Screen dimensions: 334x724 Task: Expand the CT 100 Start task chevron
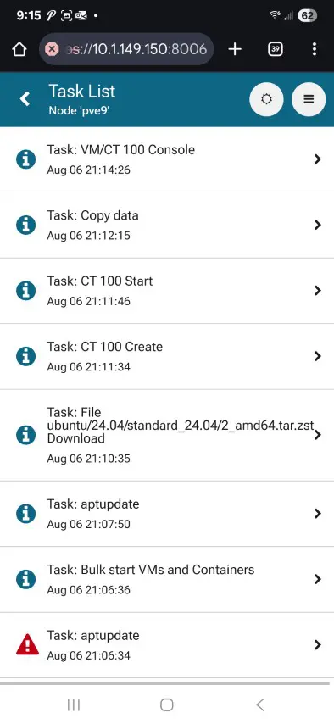coord(317,291)
